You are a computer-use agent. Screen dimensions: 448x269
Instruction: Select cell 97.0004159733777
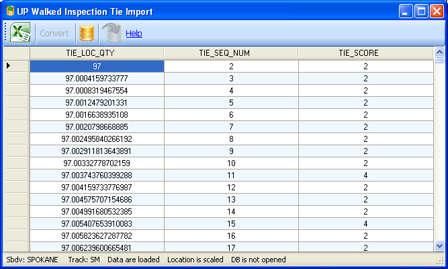[97, 78]
